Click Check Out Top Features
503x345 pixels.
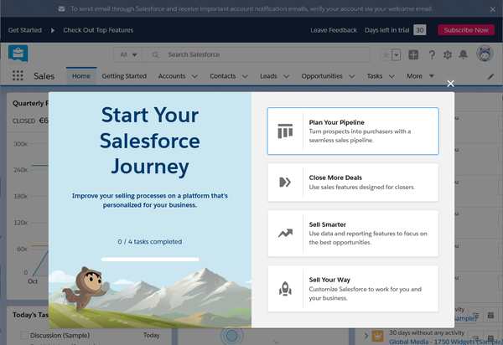click(x=98, y=30)
